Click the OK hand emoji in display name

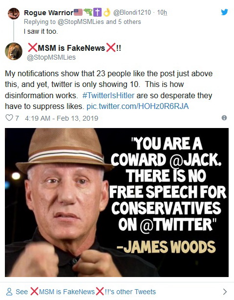107,12
